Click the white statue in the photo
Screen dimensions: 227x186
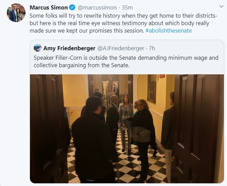pyautogui.click(x=111, y=83)
